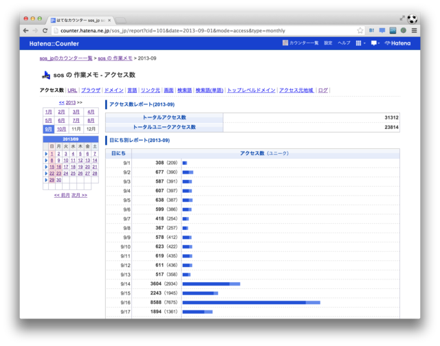Click the blue speech bubble extension icon
This screenshot has height=346, width=440.
382,30
